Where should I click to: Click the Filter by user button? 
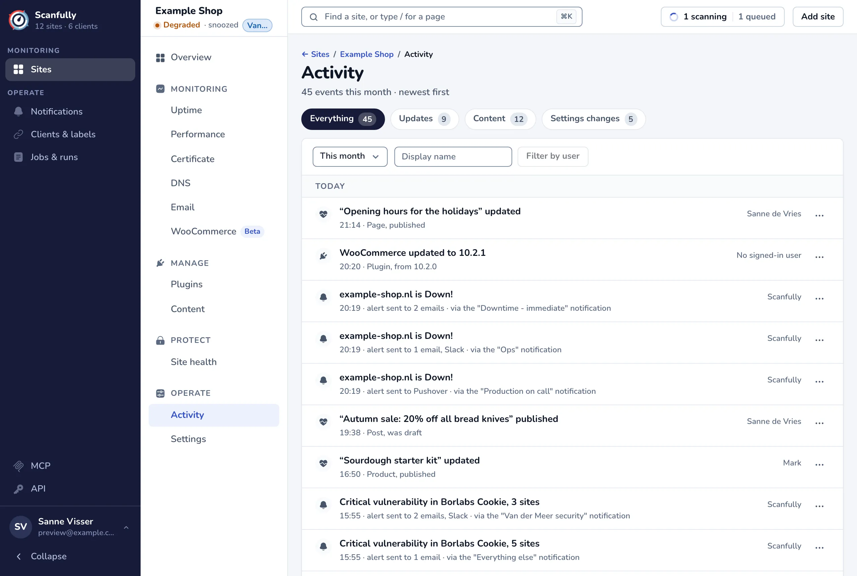click(553, 156)
